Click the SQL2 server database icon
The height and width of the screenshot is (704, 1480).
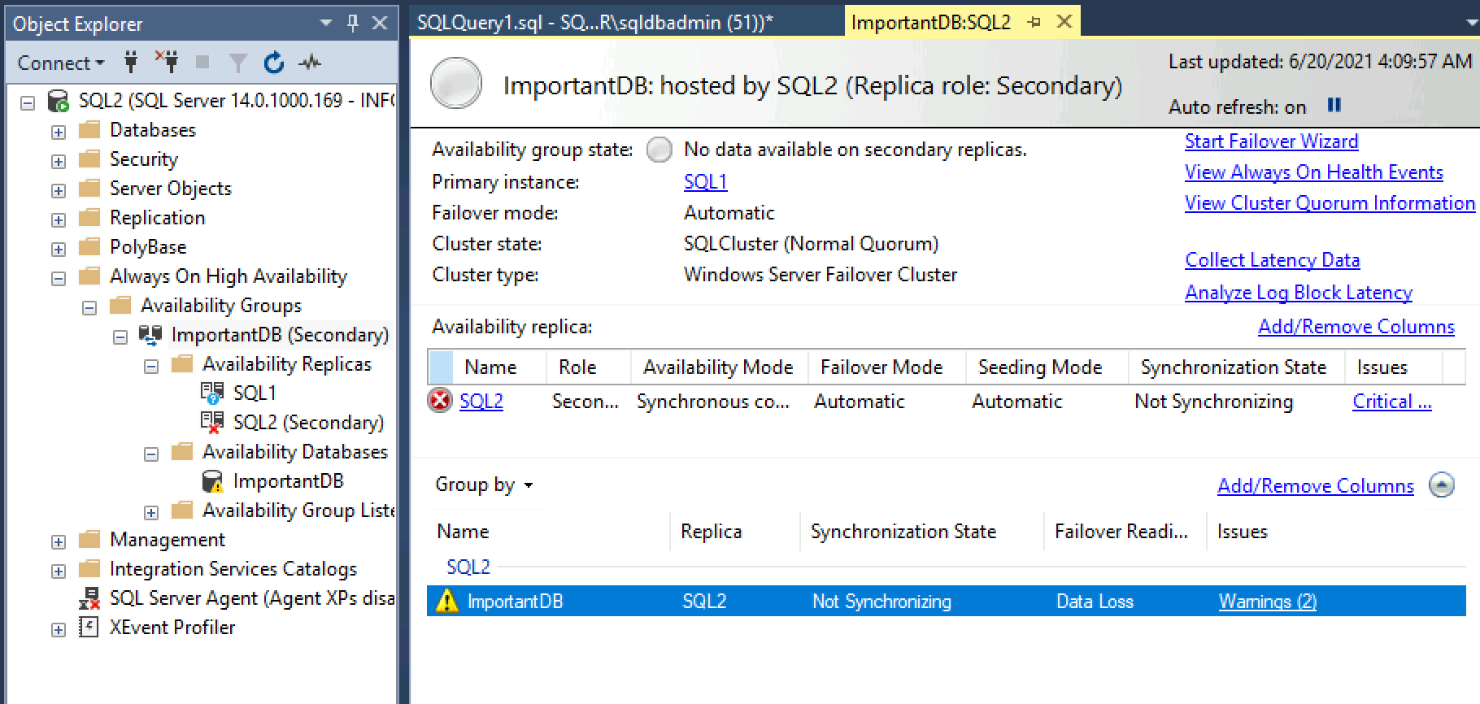(x=59, y=101)
